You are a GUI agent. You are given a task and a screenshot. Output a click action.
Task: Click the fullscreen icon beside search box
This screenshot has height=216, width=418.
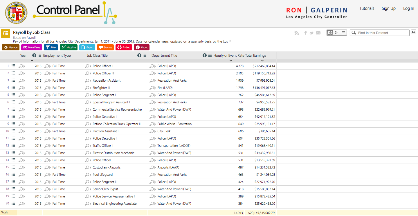coord(414,32)
